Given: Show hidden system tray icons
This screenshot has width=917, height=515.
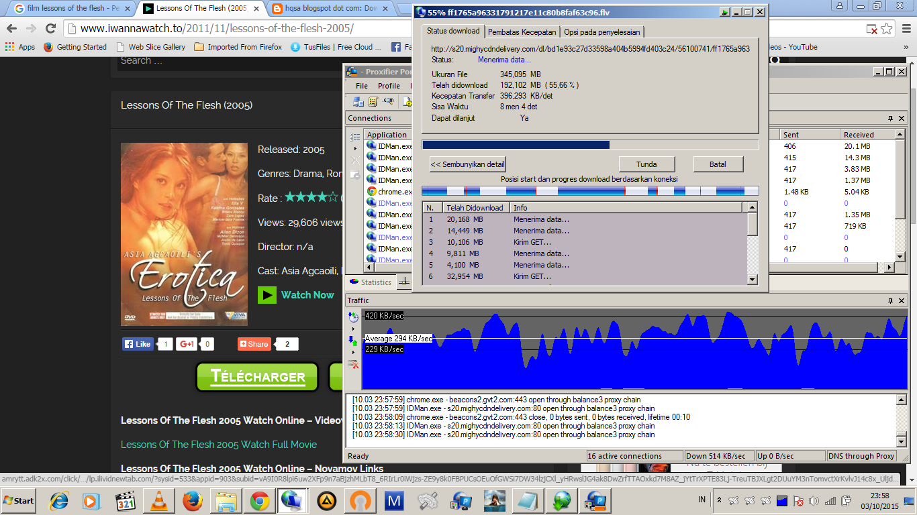Looking at the screenshot, I should [719, 500].
